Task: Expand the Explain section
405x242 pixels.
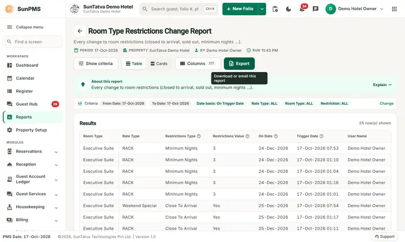Action: click(382, 85)
